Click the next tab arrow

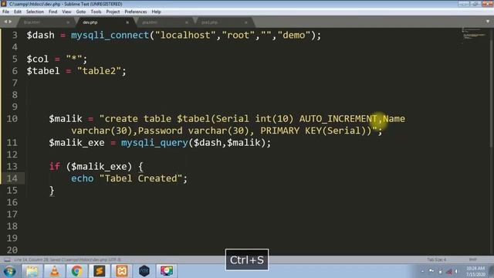(10, 22)
